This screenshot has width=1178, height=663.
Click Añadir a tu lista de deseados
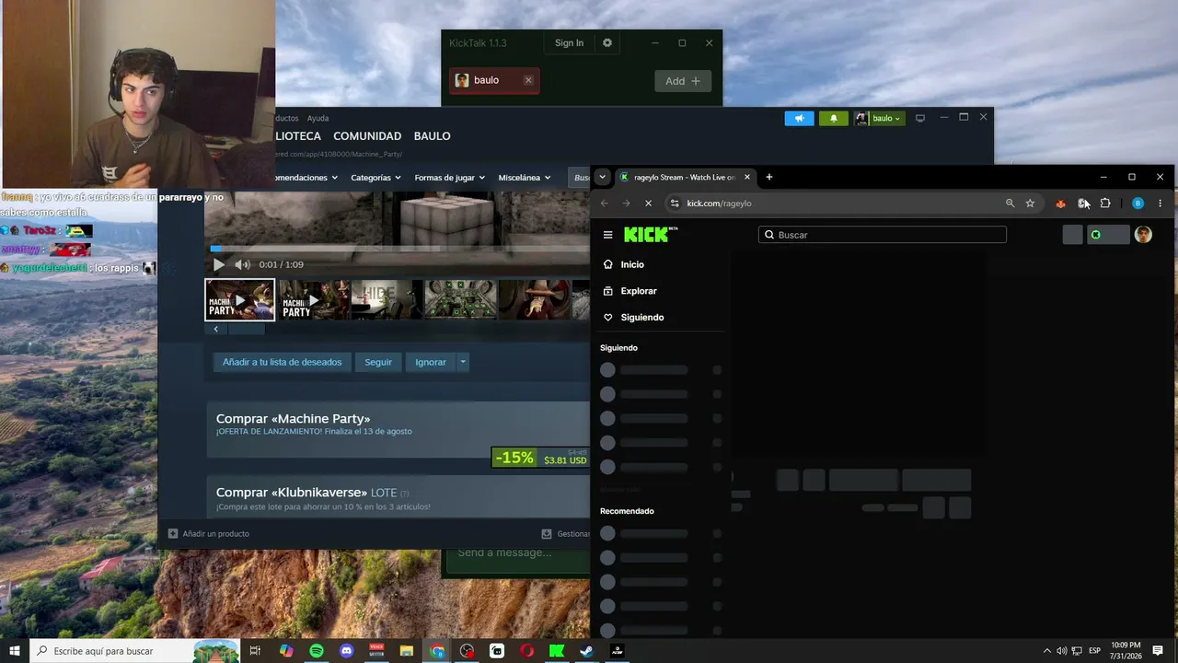[x=282, y=362]
